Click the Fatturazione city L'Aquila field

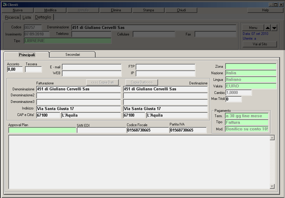coord(91,115)
